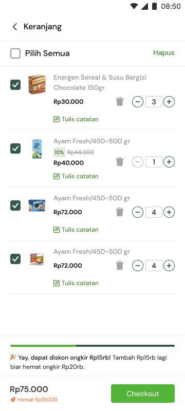This screenshot has height=411, width=185.
Task: Check the Pilih Semua checkbox
Action: tap(15, 53)
